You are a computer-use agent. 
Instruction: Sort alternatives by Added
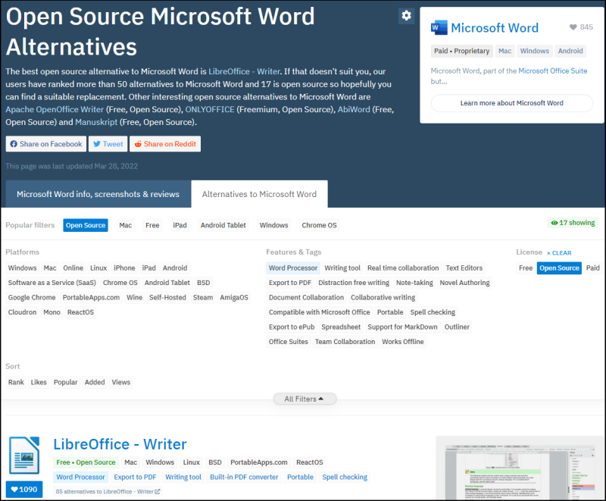[95, 382]
